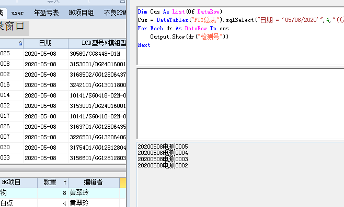Select cell 3226501/GG13206406
344x207 pixels.
tap(97, 137)
